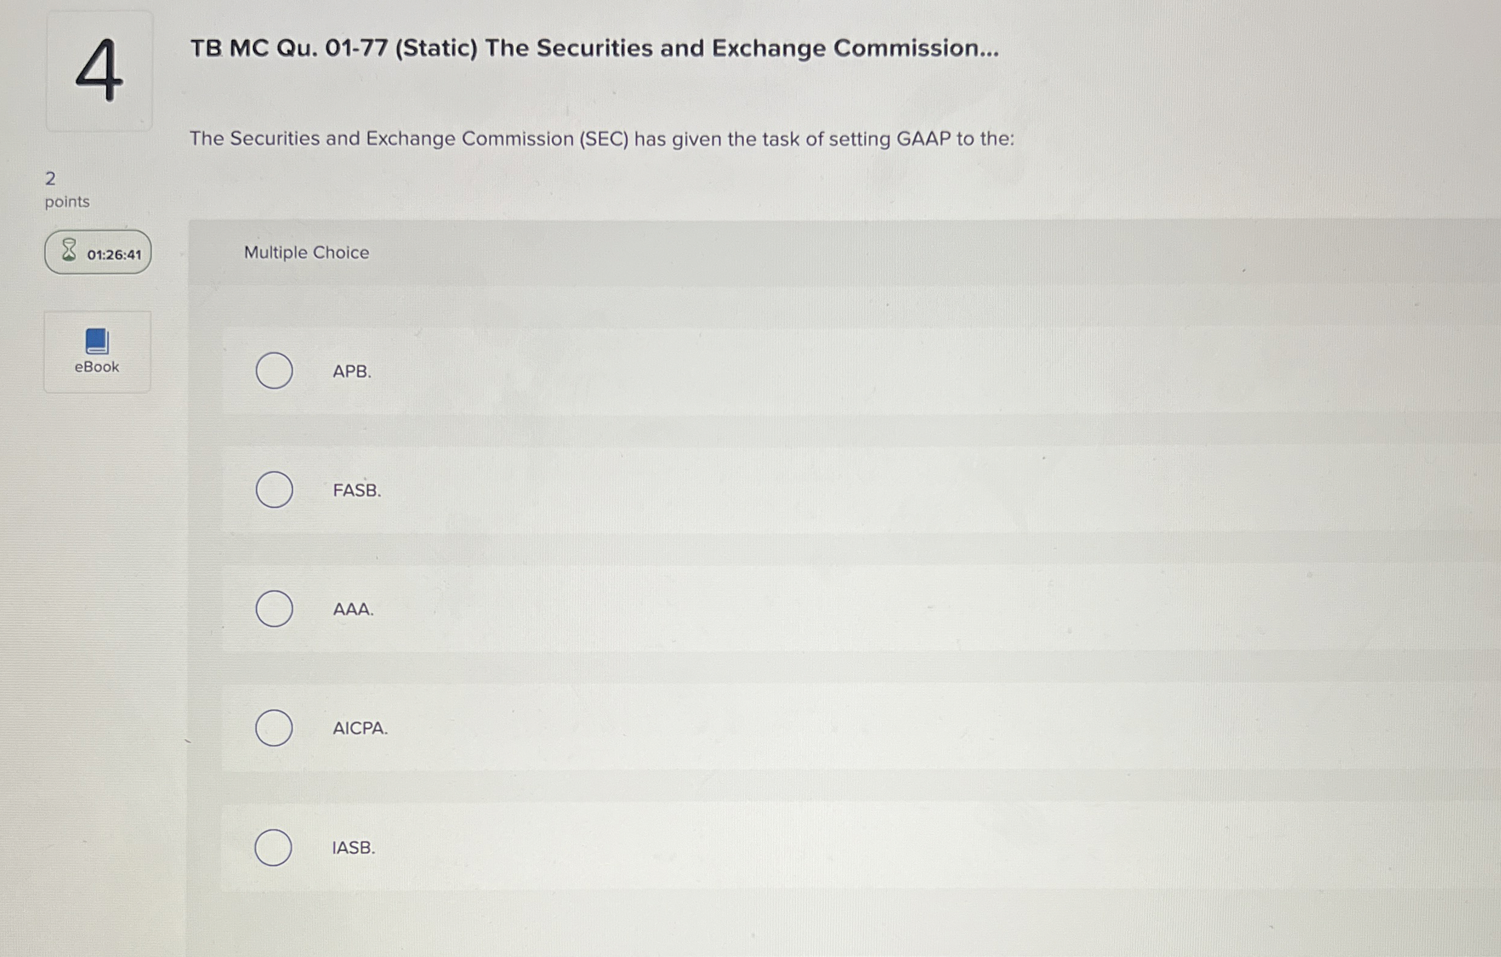The height and width of the screenshot is (957, 1501).
Task: Click the blue book icon above eBook label
Action: point(96,340)
